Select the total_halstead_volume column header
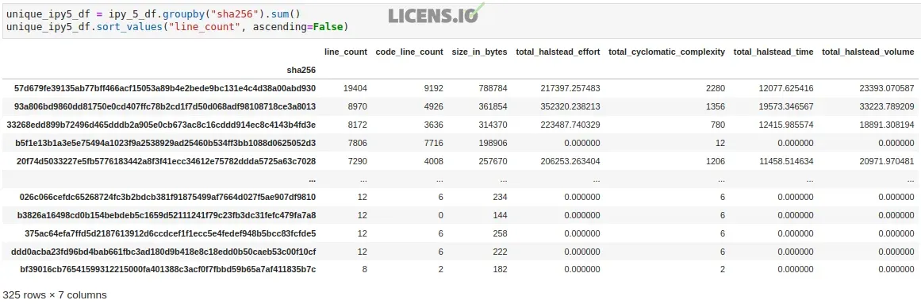The height and width of the screenshot is (304, 921). 868,52
